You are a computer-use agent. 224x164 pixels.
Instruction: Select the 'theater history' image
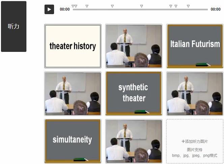[73, 46]
